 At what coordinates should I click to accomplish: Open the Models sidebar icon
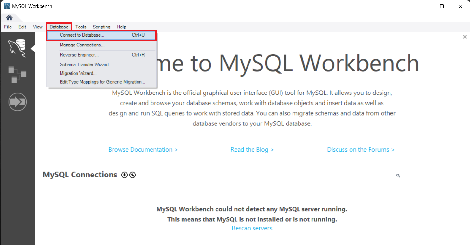click(x=17, y=75)
